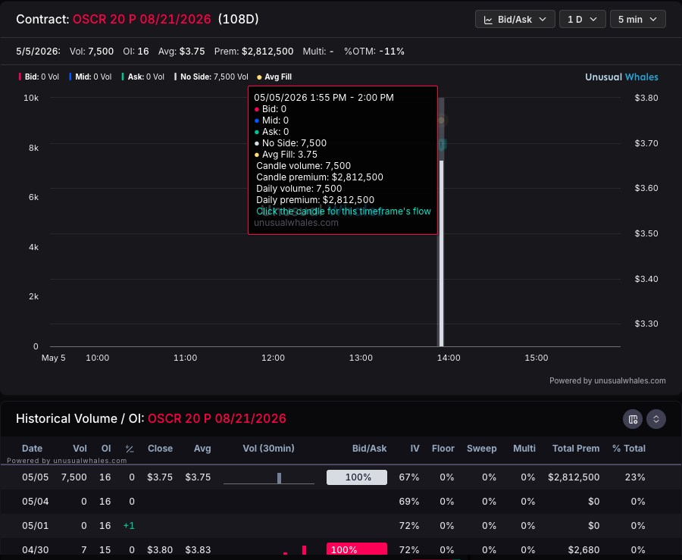Click the Vol (30min) column header

click(268, 449)
